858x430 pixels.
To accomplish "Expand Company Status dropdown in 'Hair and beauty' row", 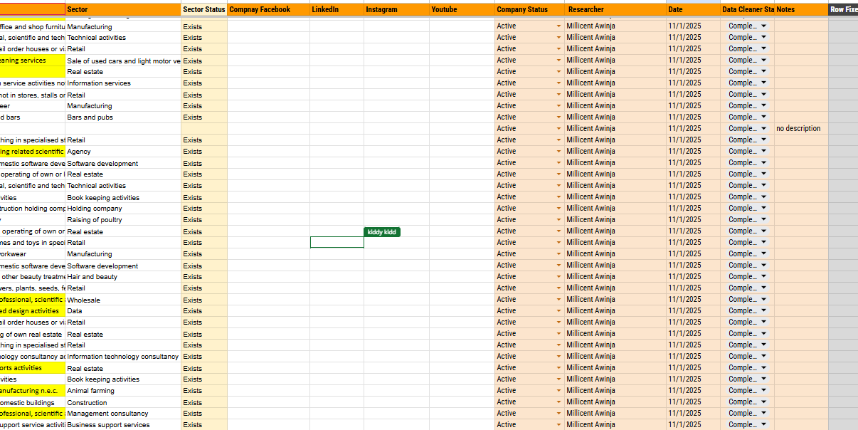I will tap(558, 277).
